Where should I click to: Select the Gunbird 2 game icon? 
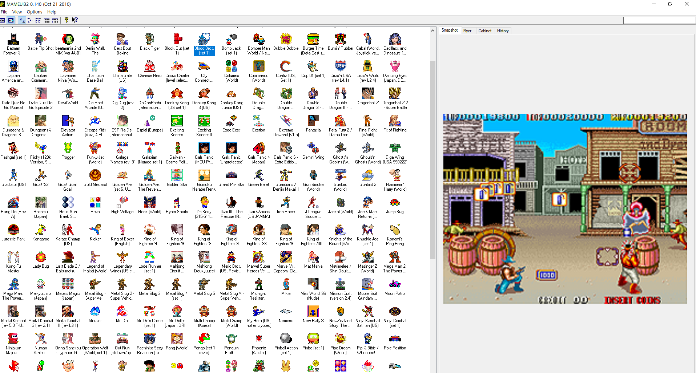pyautogui.click(x=368, y=175)
